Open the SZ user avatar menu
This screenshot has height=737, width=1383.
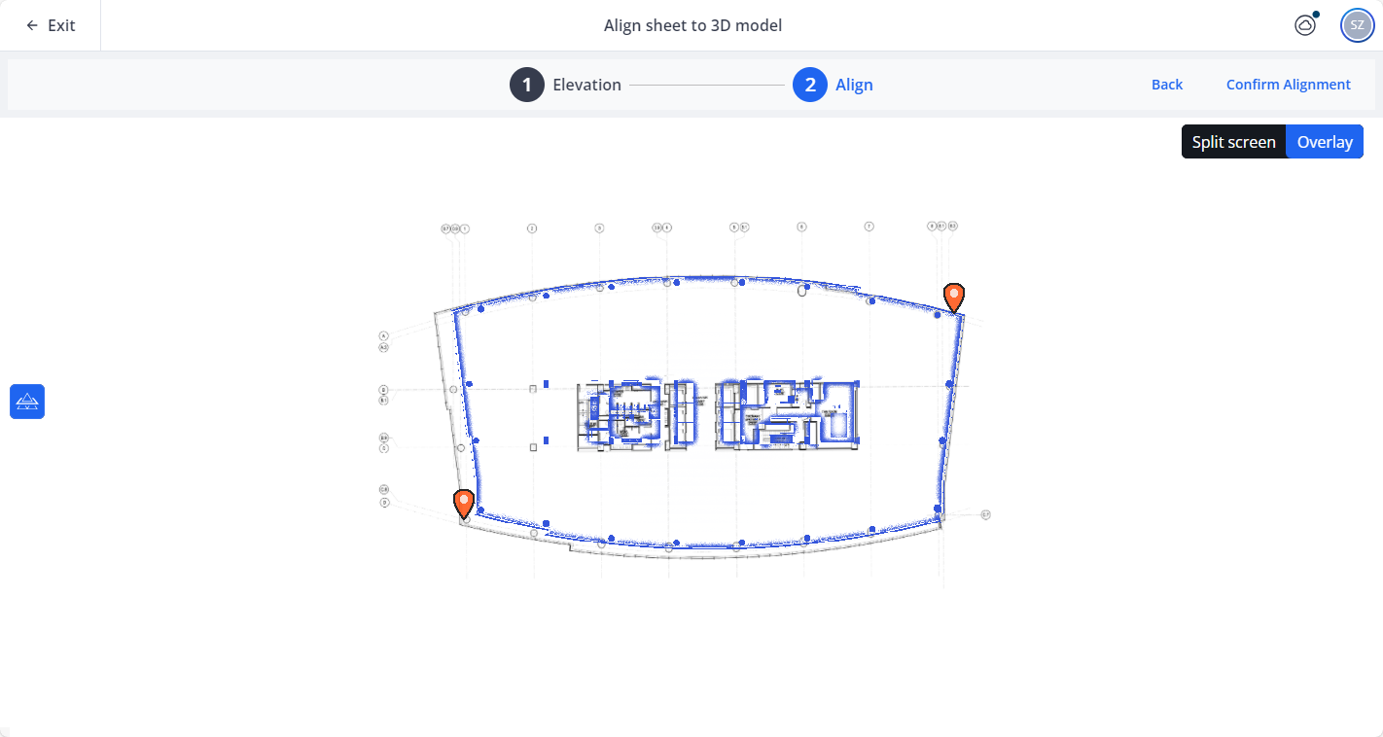coord(1357,25)
